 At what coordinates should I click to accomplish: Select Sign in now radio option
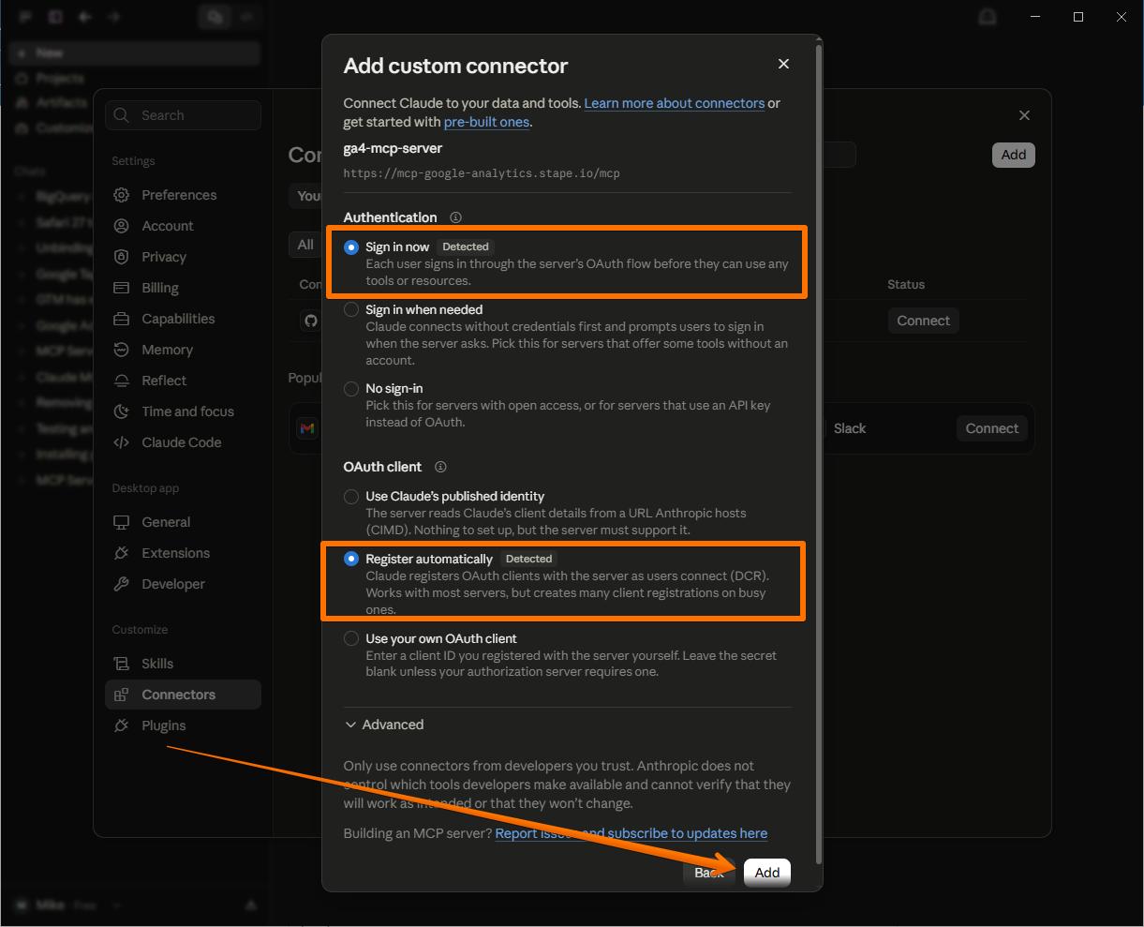pyautogui.click(x=351, y=247)
